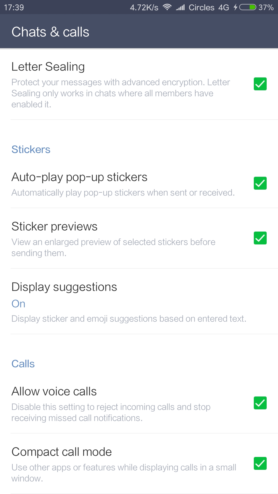Tap the Stickers section header

[x=31, y=149]
